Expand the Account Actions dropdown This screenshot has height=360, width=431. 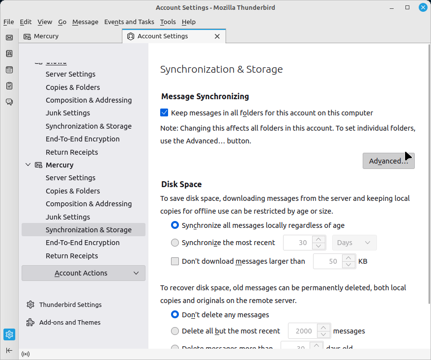click(x=84, y=273)
